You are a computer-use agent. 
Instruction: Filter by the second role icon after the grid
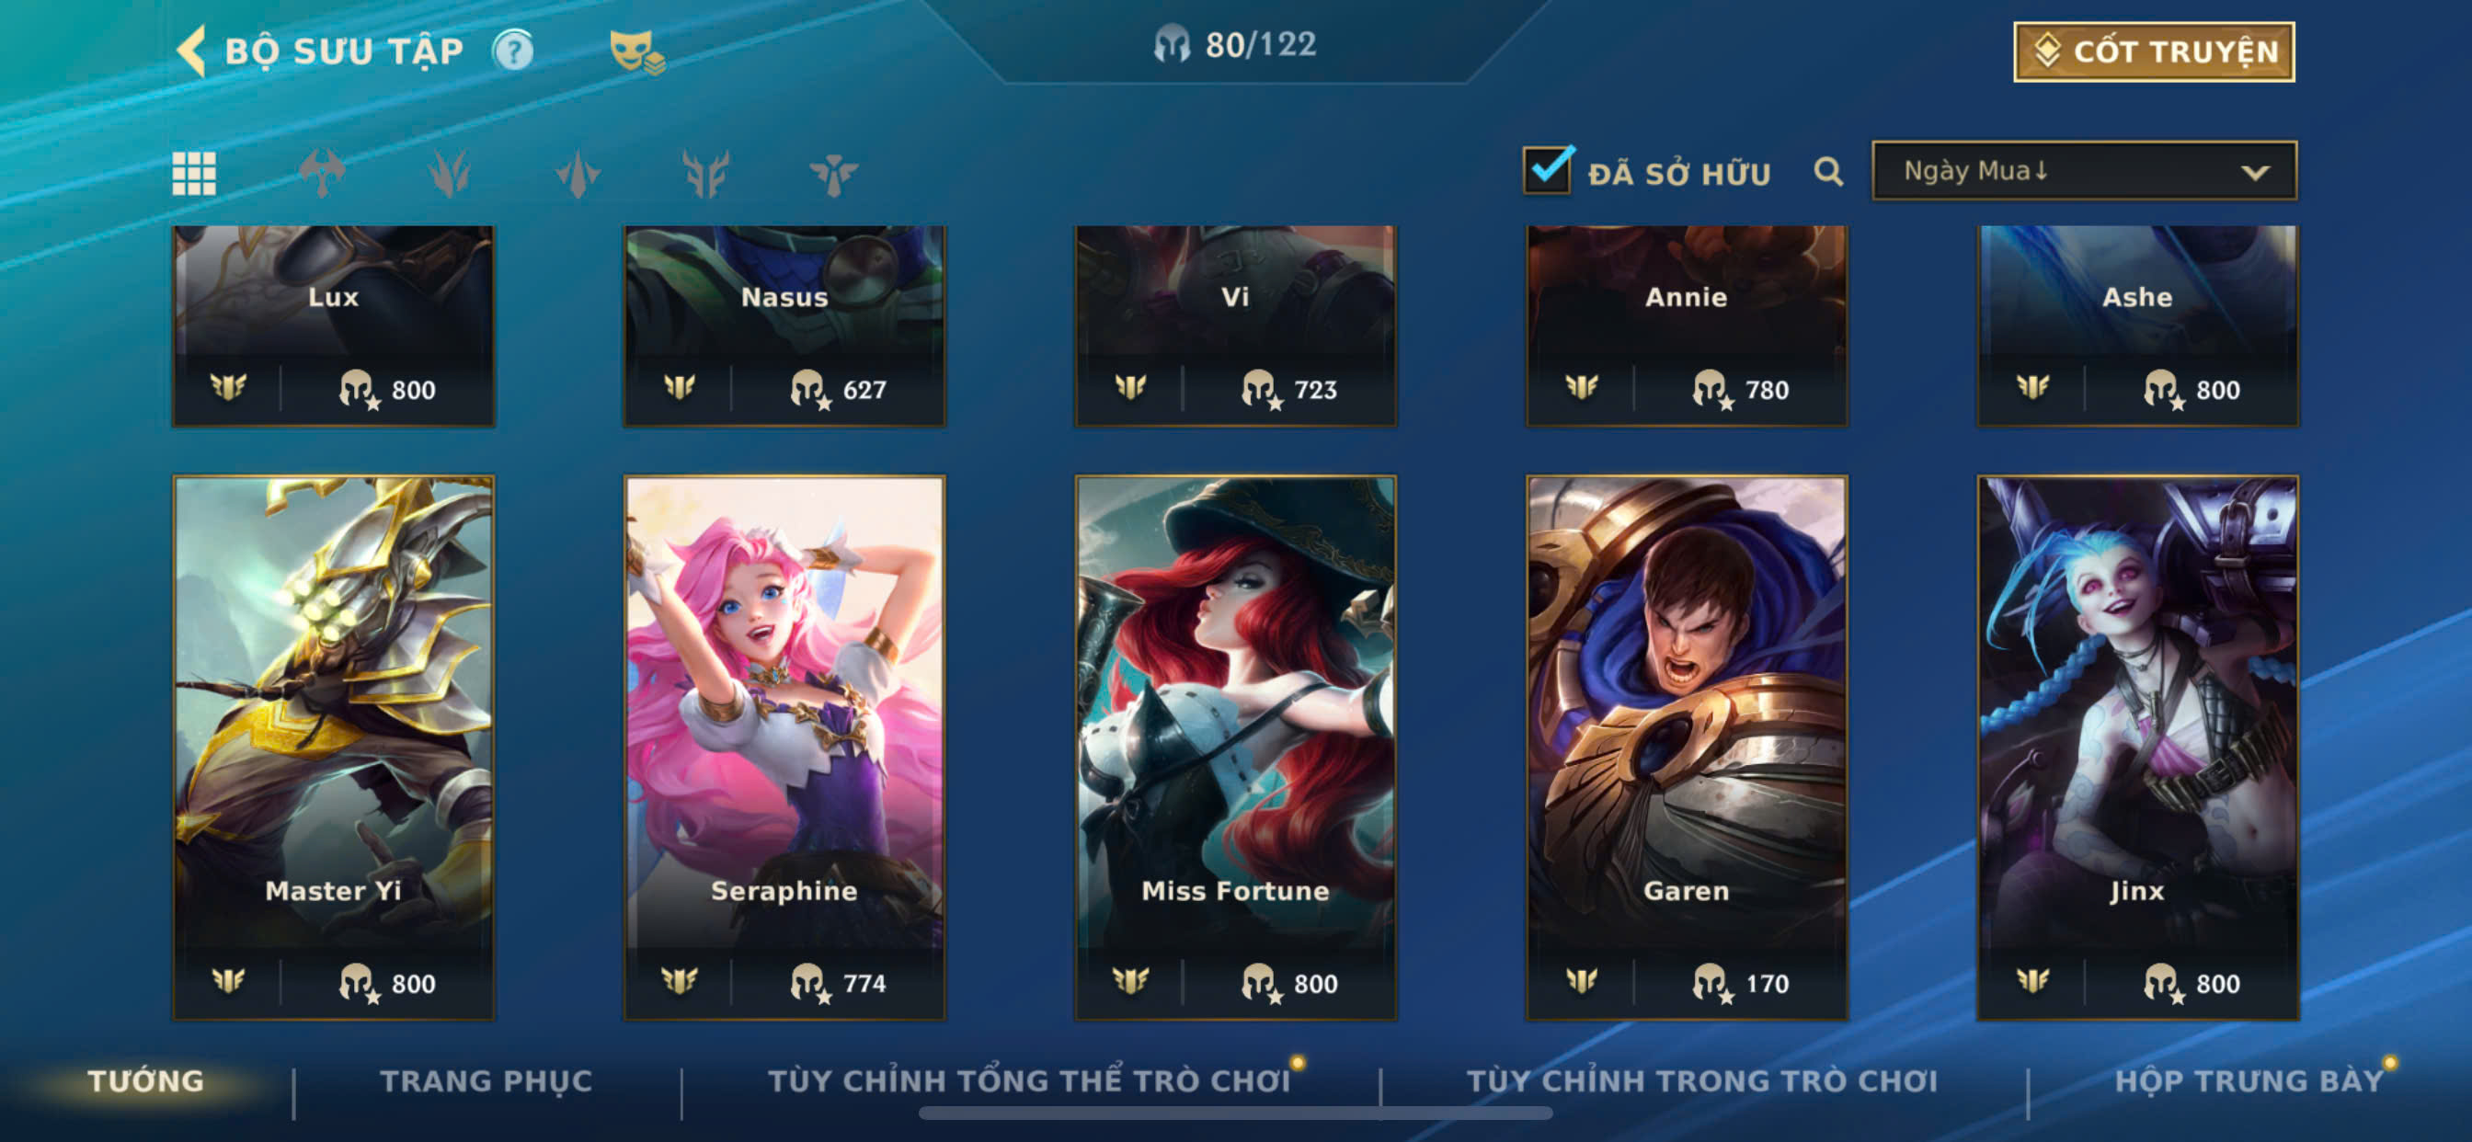click(x=449, y=174)
